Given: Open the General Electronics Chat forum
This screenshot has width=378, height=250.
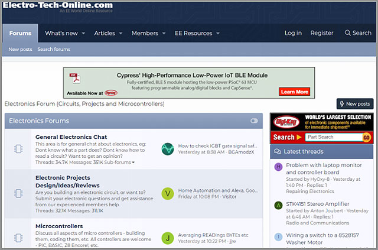Looking at the screenshot, I should click(x=71, y=137).
